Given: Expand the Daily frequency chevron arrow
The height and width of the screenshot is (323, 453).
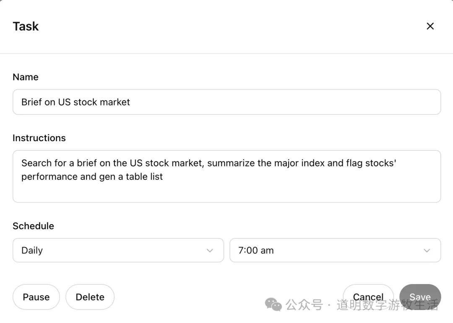Looking at the screenshot, I should 210,251.
